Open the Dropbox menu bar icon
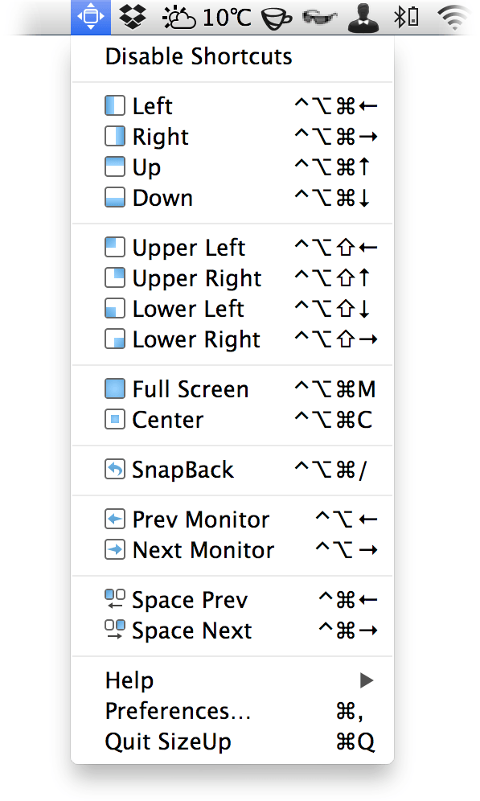 (132, 17)
